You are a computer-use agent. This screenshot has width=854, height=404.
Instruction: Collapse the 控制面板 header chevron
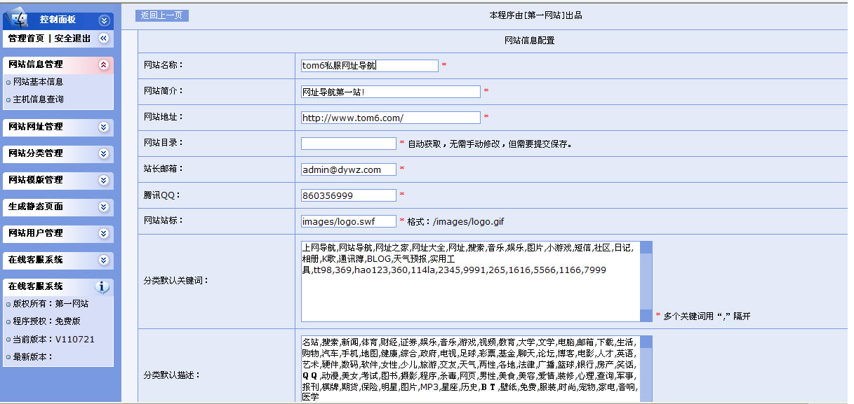[105, 20]
